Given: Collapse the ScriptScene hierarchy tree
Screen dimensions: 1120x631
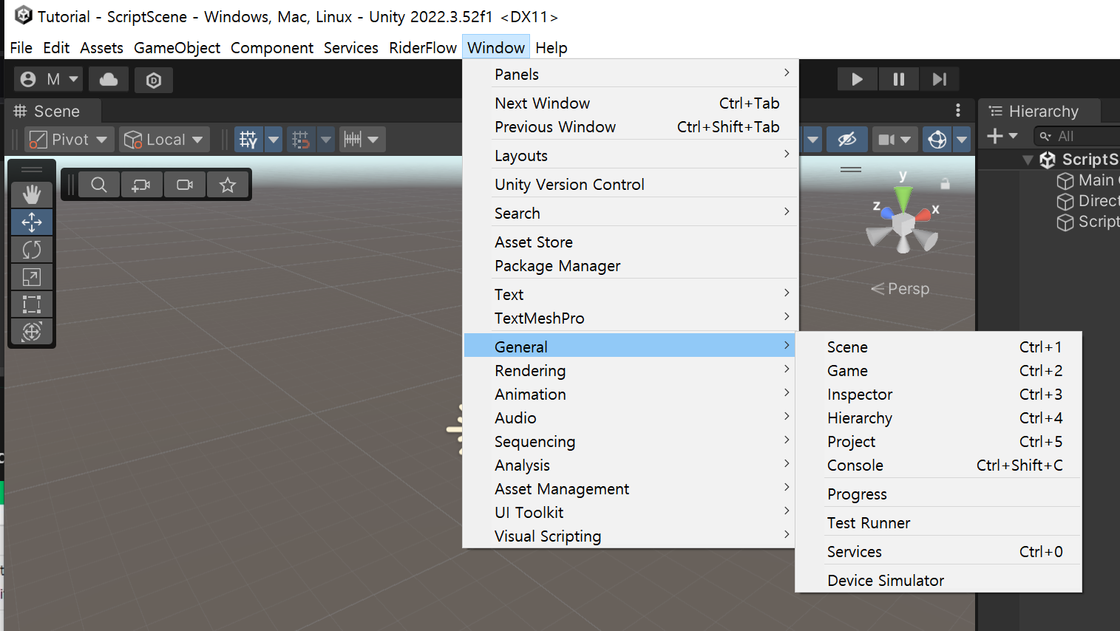Looking at the screenshot, I should coord(1028,160).
